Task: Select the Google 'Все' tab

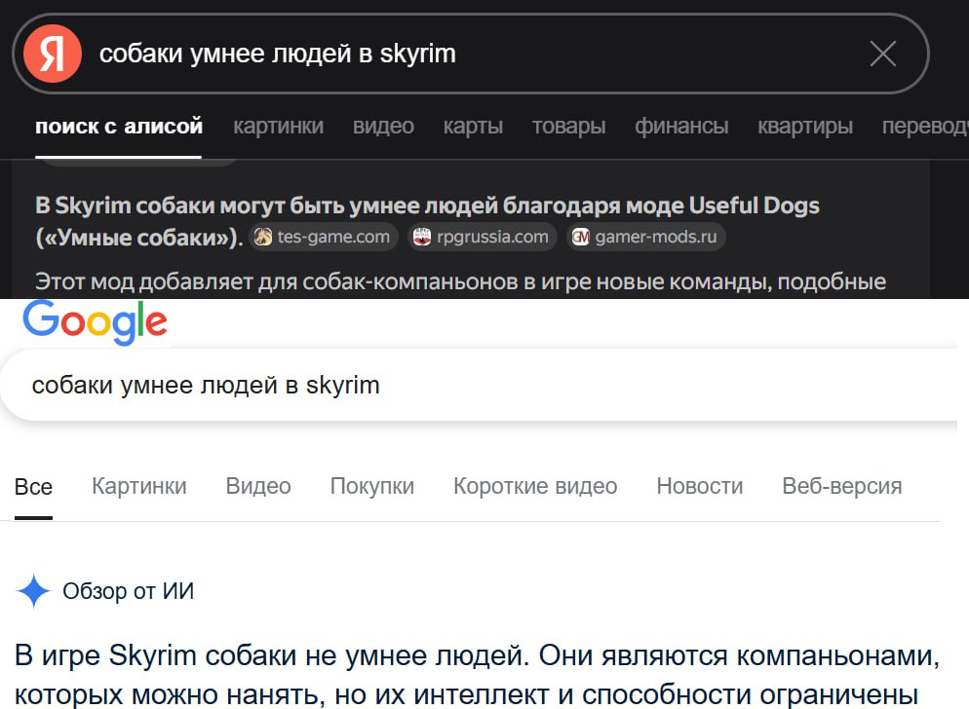Action: tap(33, 487)
